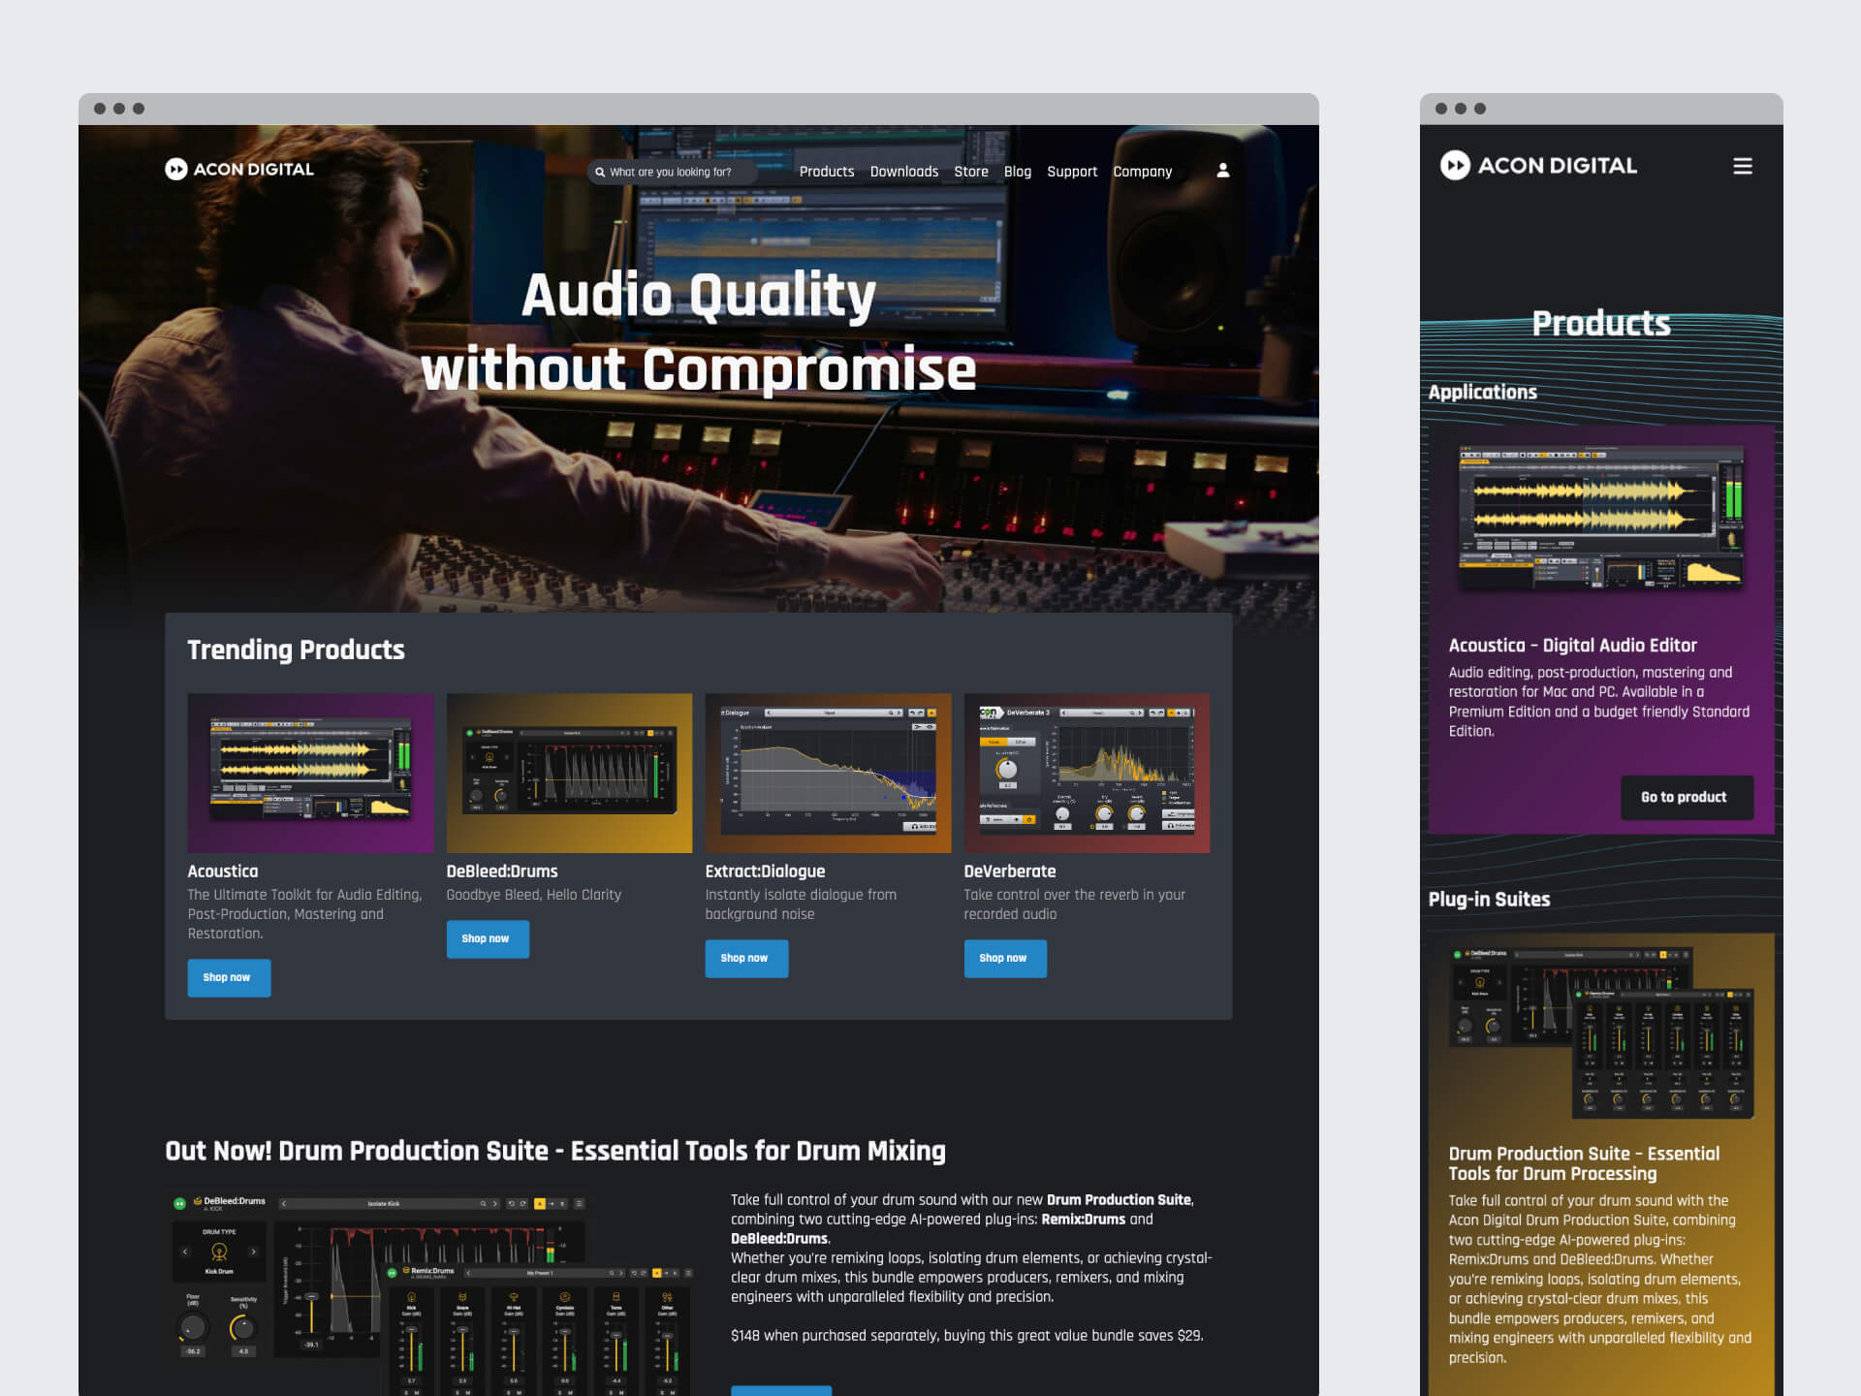Click the Acon Digital logo in desktop header

click(x=239, y=169)
